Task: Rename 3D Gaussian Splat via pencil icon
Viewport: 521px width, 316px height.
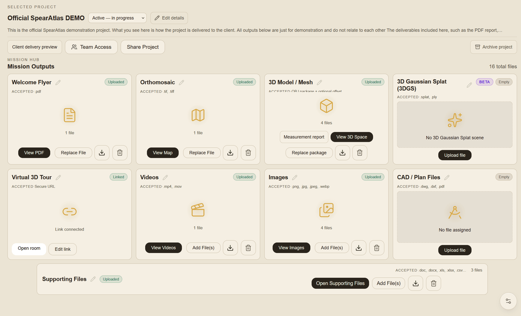Action: (x=469, y=85)
